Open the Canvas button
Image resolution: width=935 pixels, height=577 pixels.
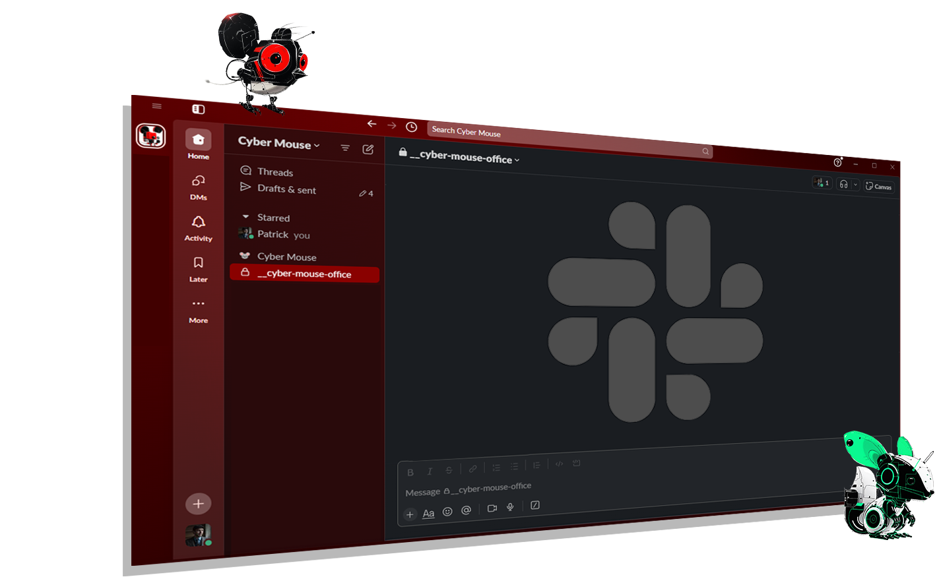(879, 187)
